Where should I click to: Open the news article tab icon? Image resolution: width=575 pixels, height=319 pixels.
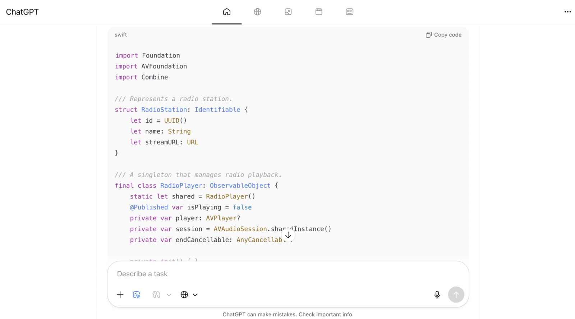point(349,12)
